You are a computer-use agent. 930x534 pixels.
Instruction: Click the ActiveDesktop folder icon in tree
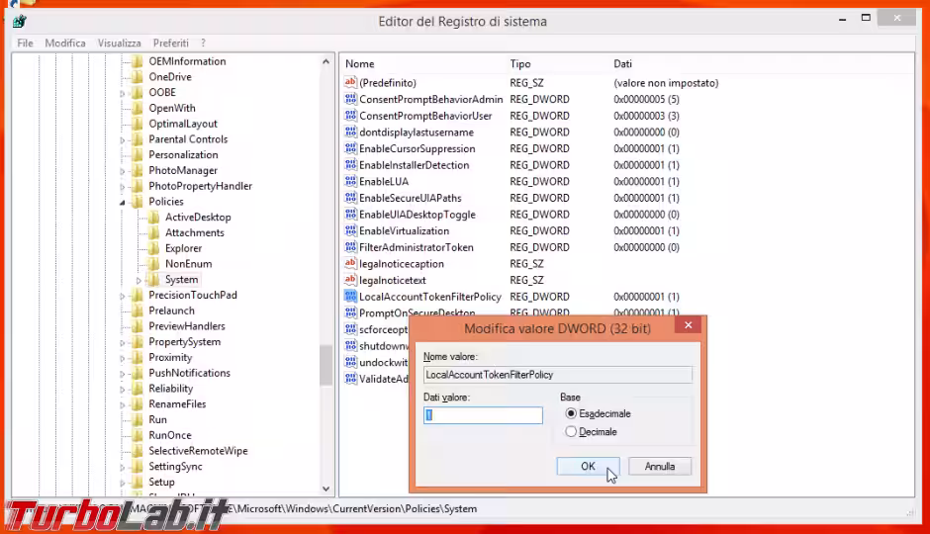tap(153, 218)
